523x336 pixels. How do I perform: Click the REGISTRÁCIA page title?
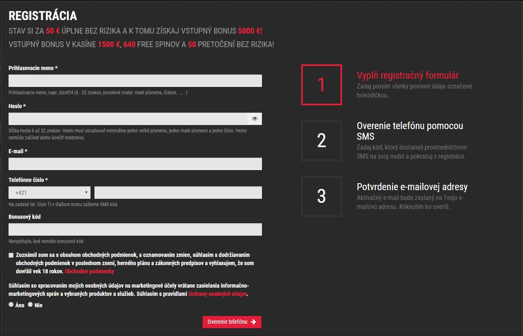[43, 16]
